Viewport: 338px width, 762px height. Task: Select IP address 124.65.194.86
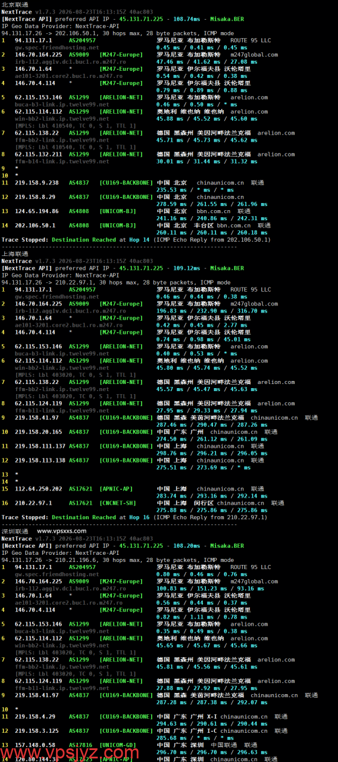click(x=36, y=211)
